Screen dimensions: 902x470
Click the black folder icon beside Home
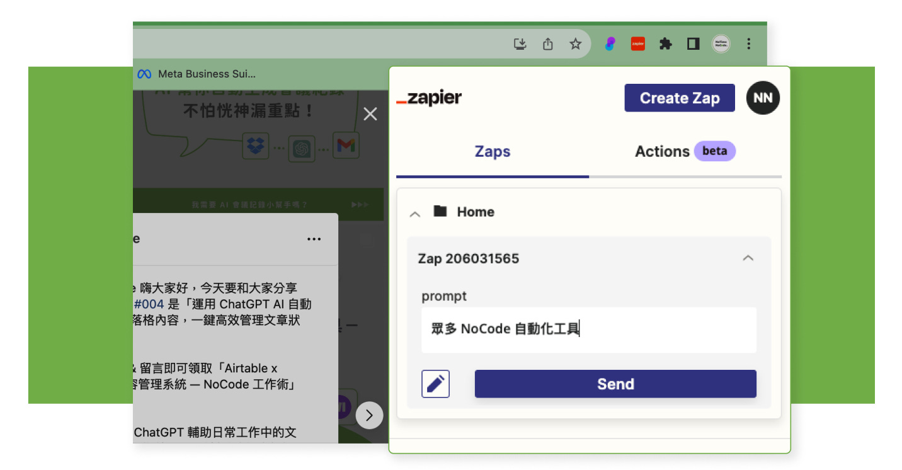[440, 211]
